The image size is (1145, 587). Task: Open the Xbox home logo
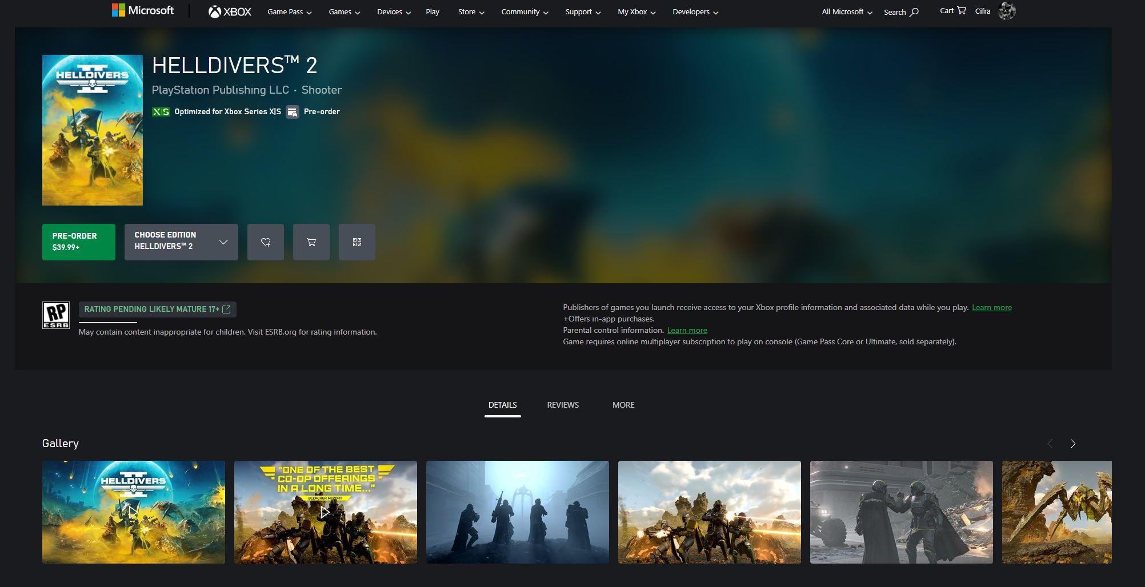(x=230, y=11)
